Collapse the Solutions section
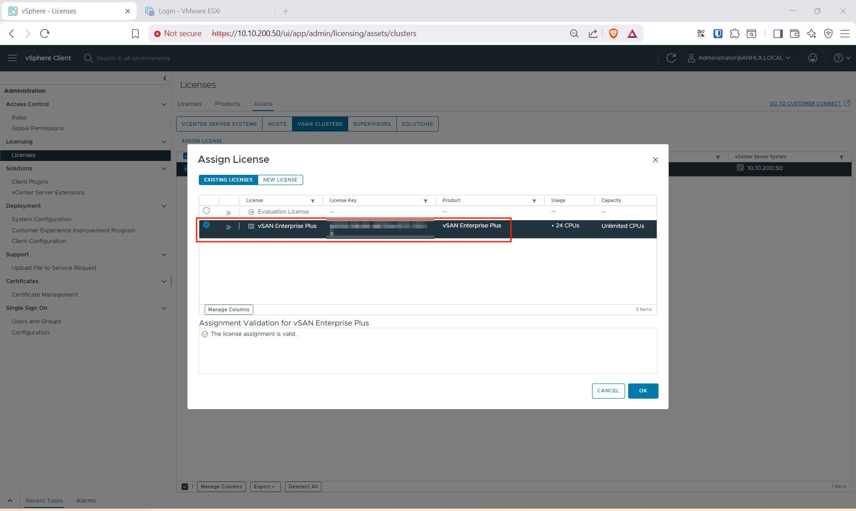856x511 pixels. [164, 169]
